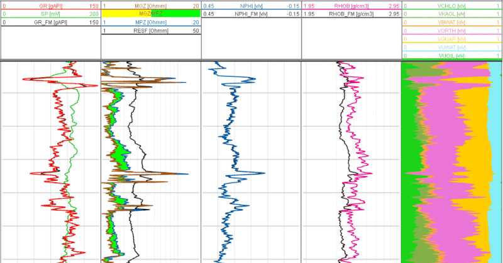Select the MPZ [Ohmm] curve header

pos(151,22)
